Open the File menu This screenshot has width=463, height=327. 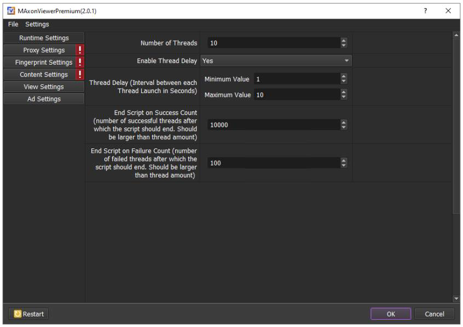coord(13,24)
